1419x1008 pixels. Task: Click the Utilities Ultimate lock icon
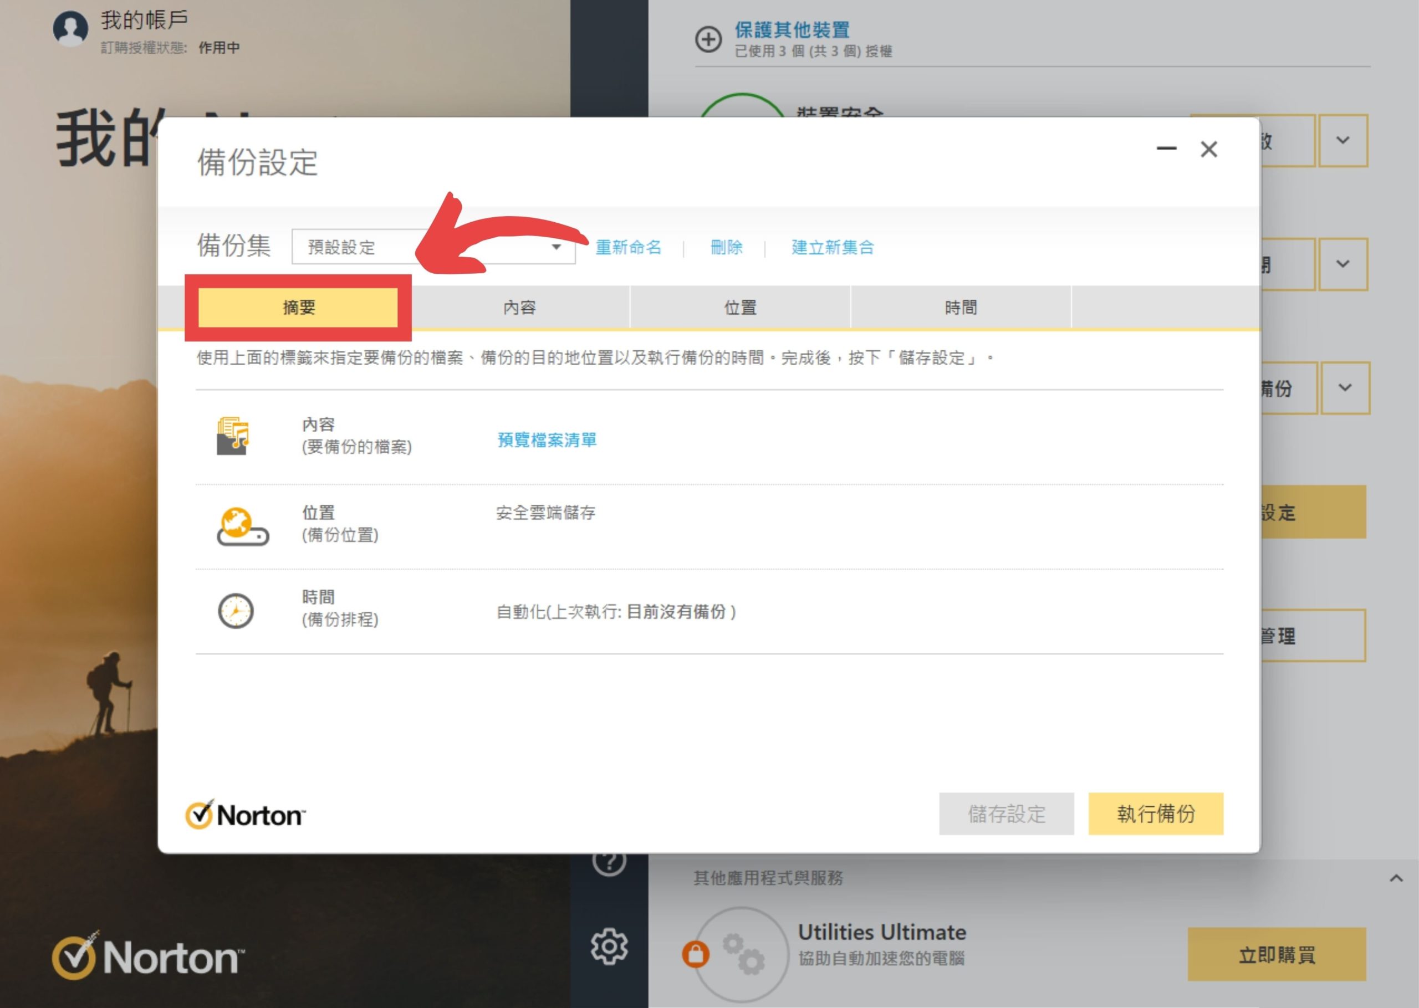pyautogui.click(x=695, y=954)
